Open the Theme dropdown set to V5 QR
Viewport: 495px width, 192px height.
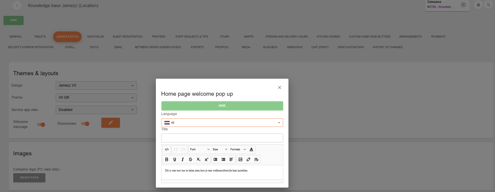(x=96, y=97)
